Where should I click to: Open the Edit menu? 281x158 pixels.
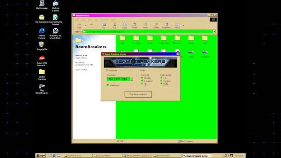pos(83,19)
